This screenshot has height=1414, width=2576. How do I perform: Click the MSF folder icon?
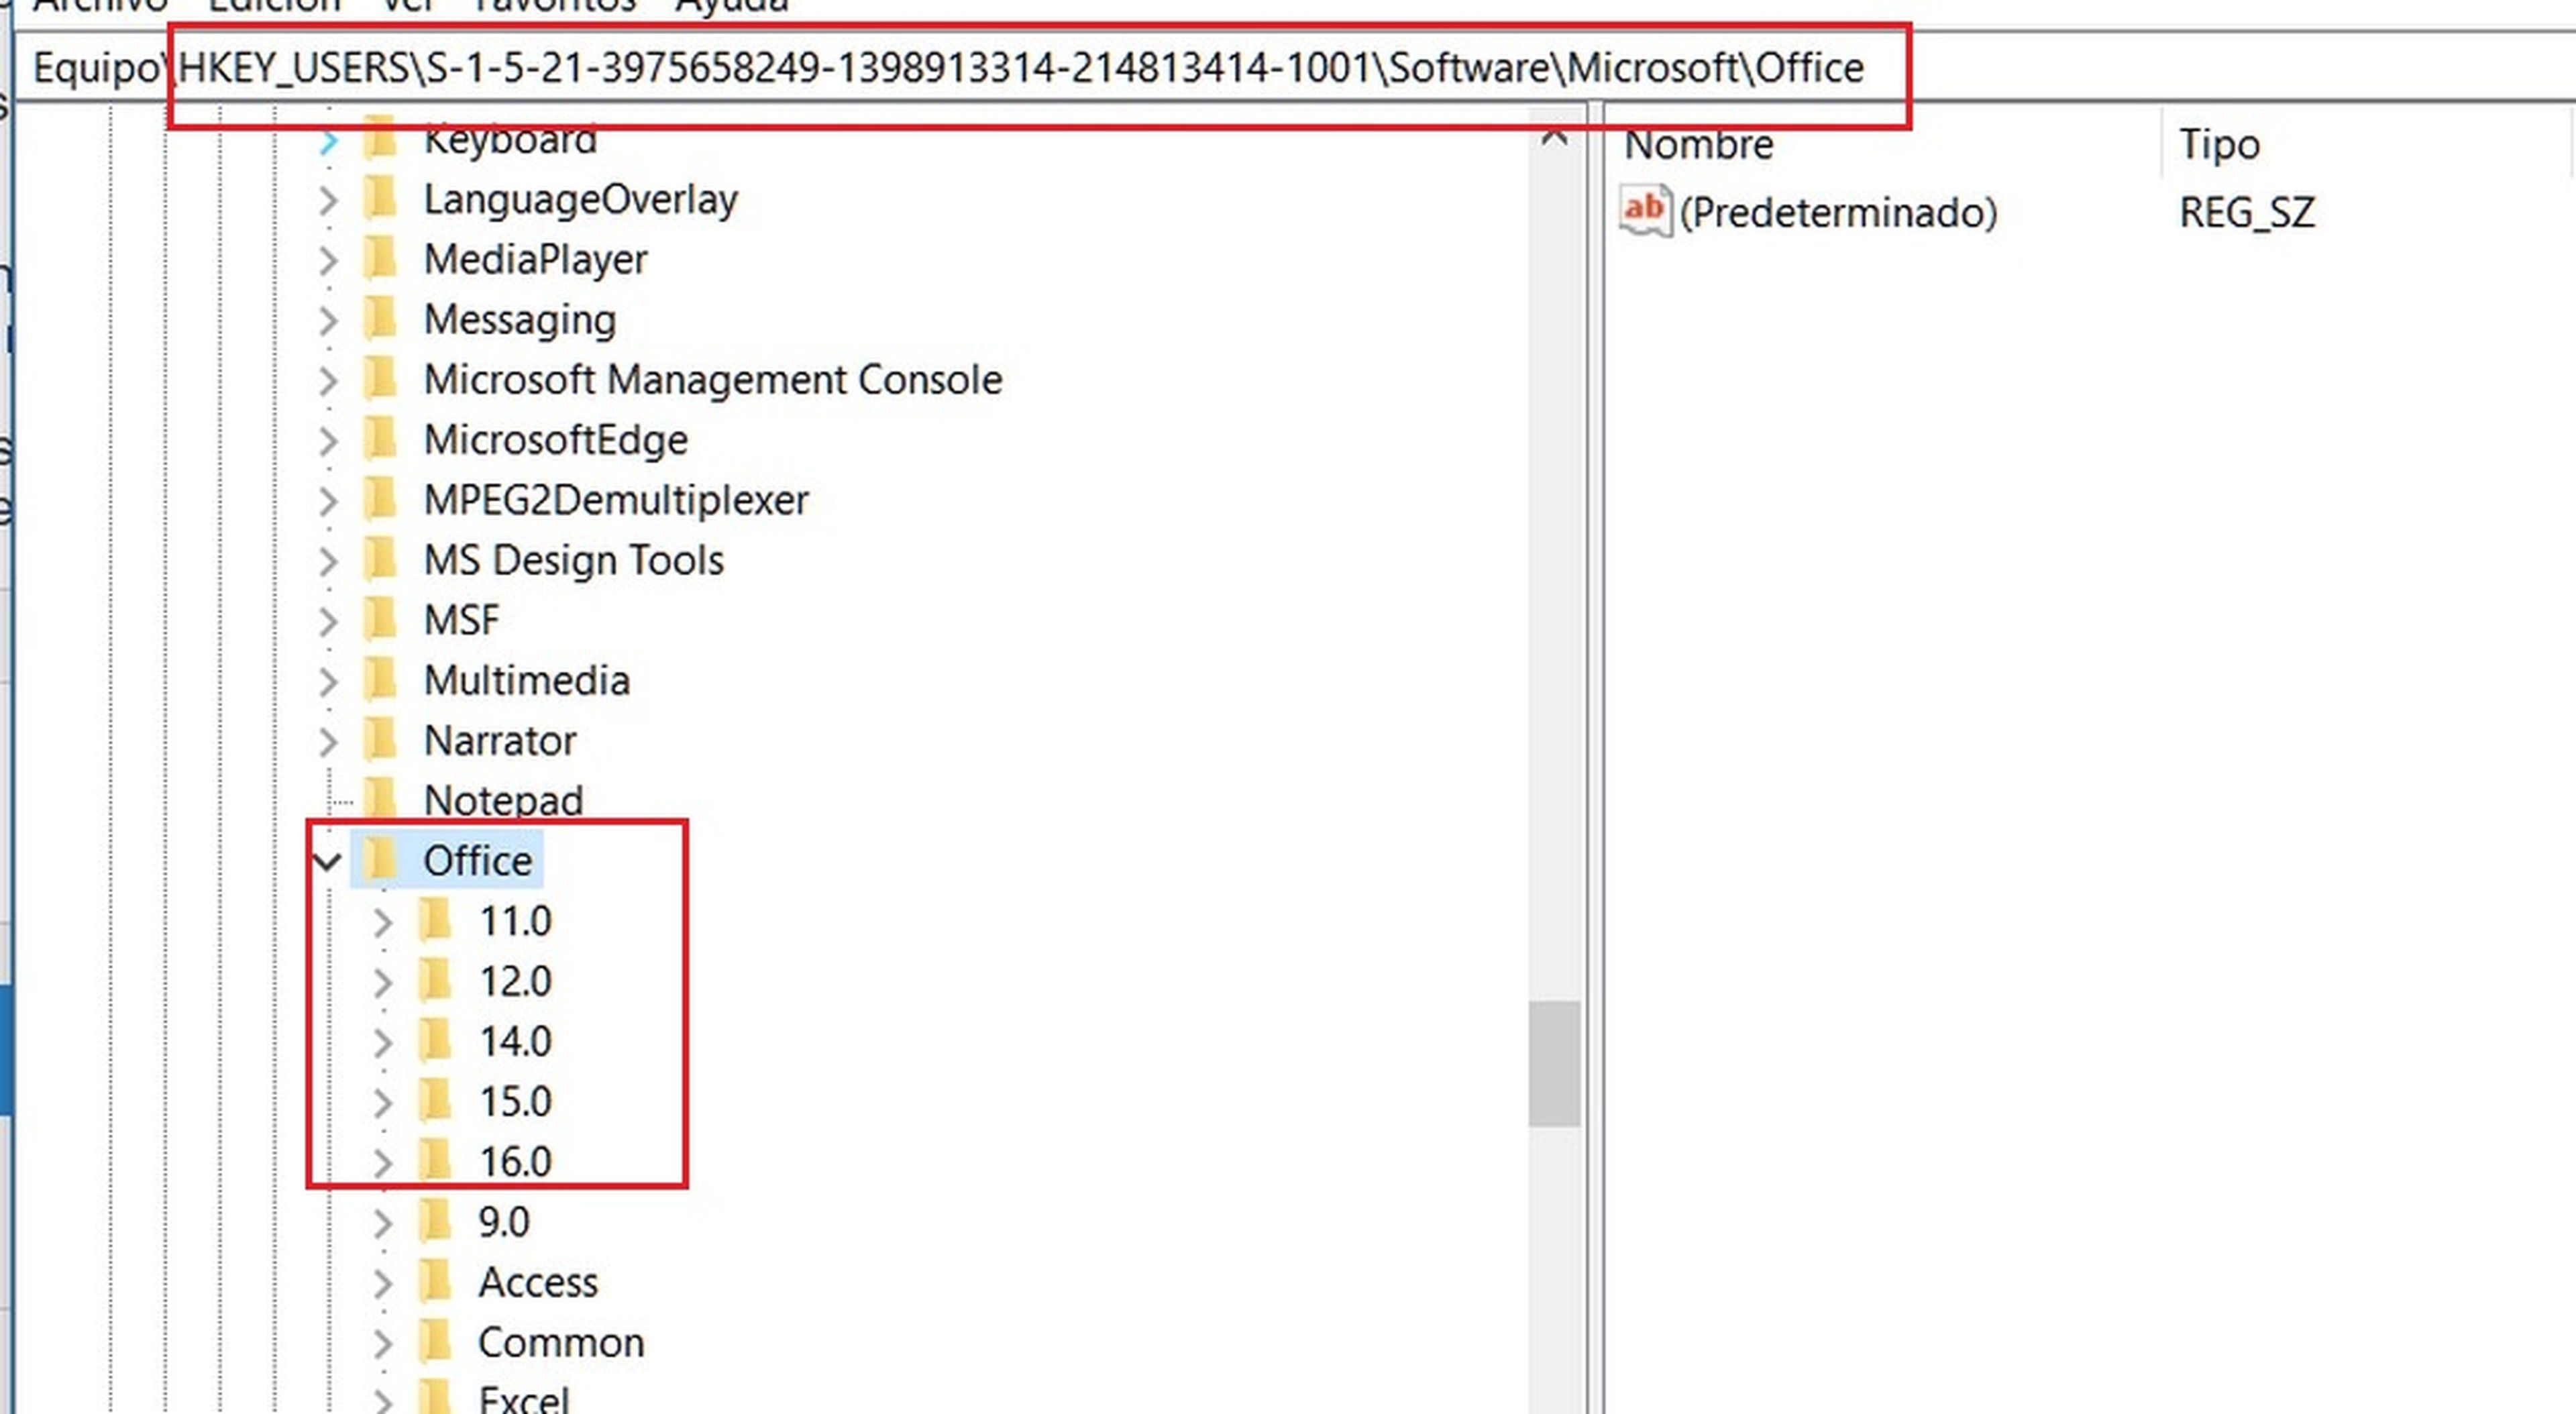pos(380,619)
